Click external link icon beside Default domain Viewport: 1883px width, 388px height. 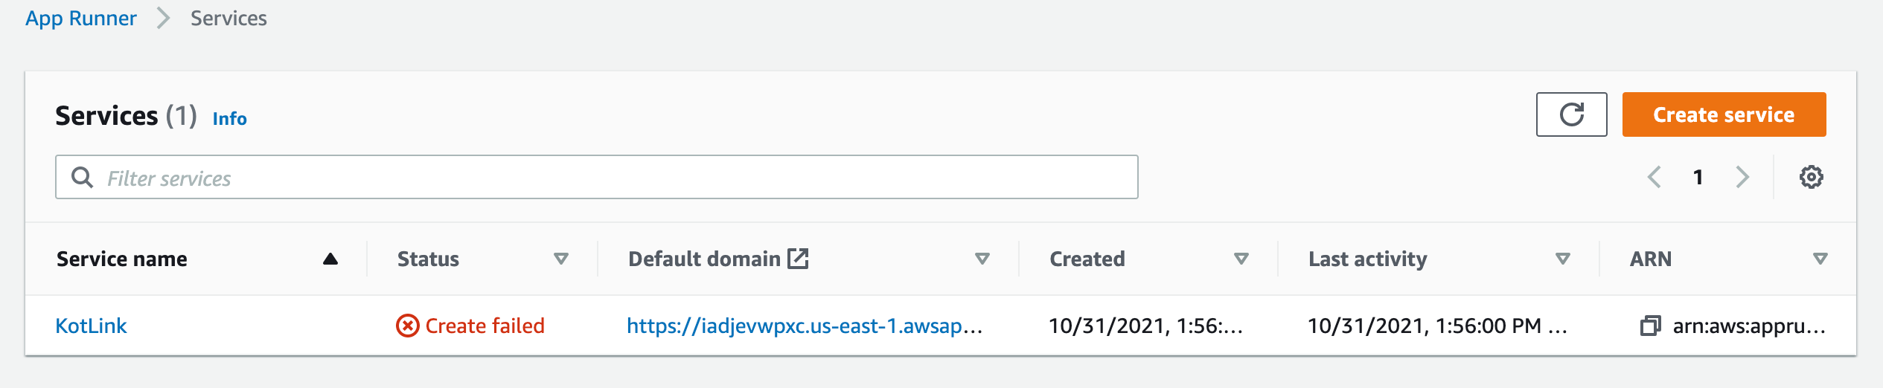(x=798, y=259)
